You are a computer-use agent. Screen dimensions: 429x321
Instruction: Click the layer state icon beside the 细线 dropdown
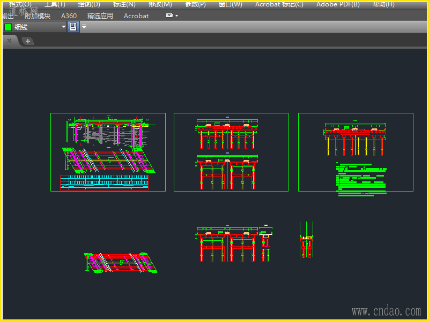(x=73, y=27)
